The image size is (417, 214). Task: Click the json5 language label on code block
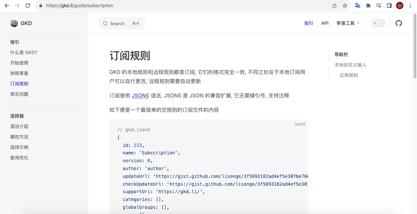pyautogui.click(x=300, y=124)
